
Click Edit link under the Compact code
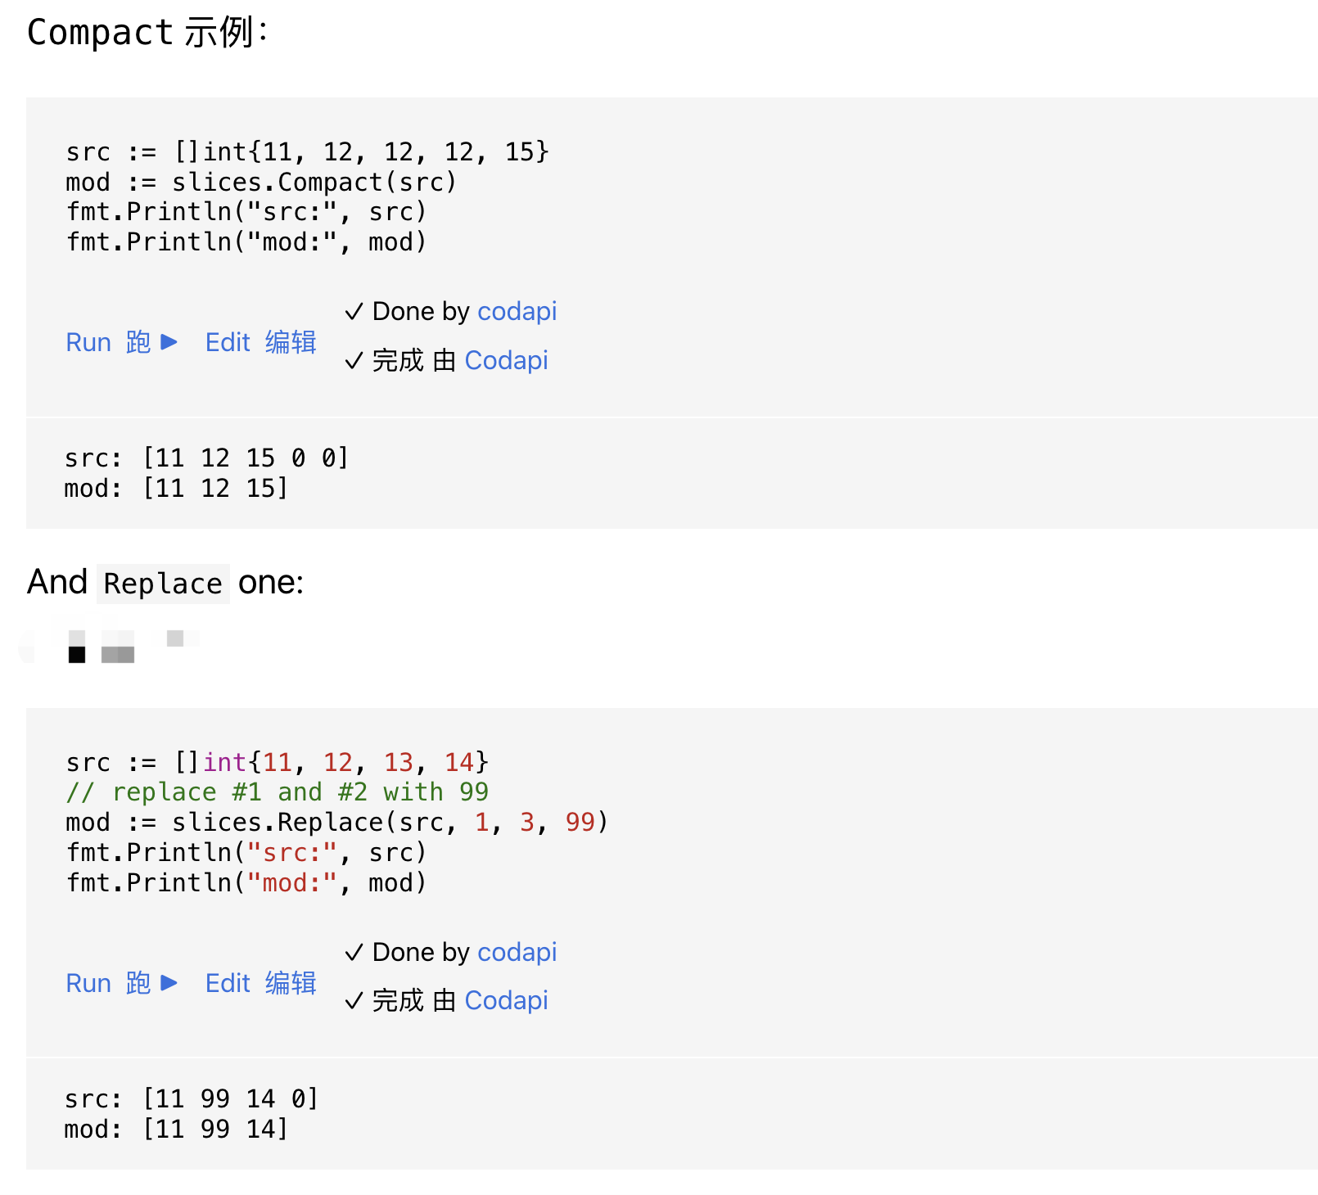click(260, 342)
